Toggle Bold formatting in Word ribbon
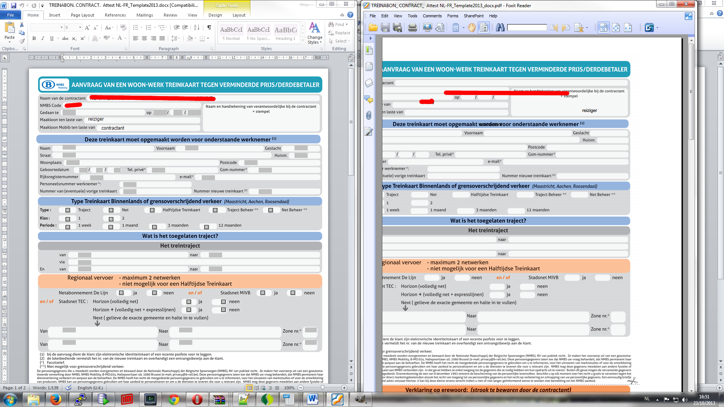 coord(34,38)
